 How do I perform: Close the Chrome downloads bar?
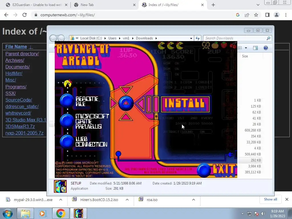point(287,199)
